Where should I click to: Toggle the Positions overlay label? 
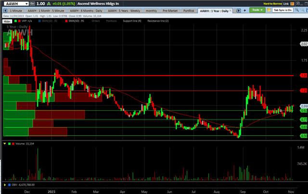[111, 21]
